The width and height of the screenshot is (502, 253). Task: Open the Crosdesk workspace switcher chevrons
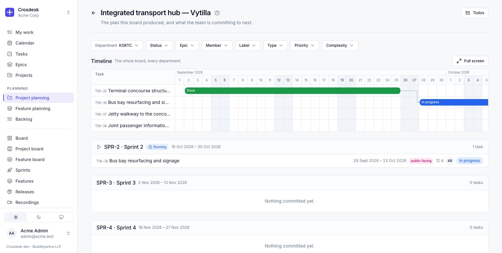click(x=68, y=12)
